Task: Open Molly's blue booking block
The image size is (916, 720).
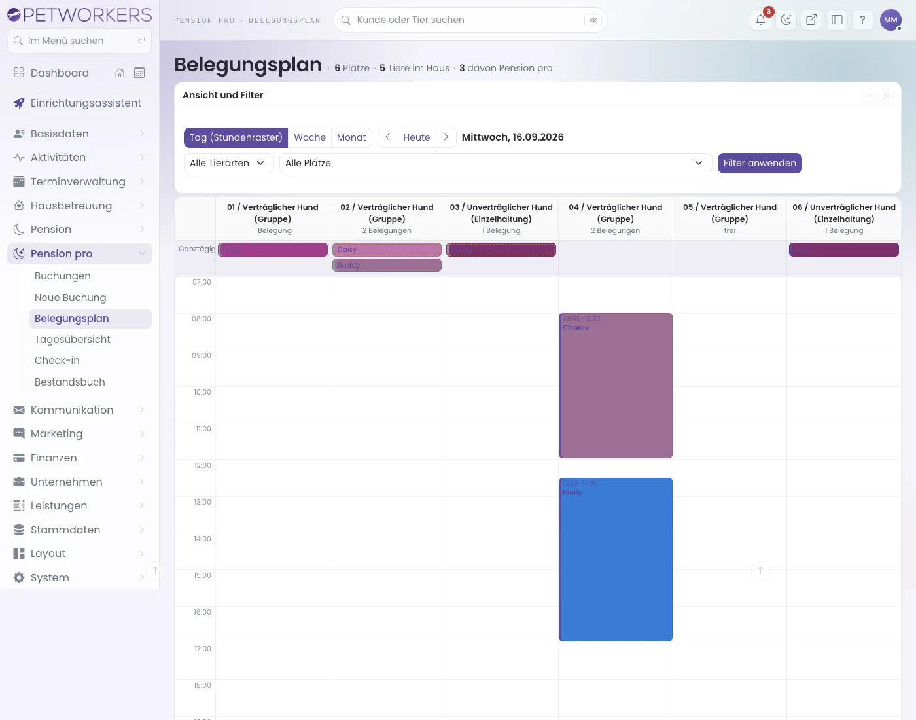Action: click(616, 560)
